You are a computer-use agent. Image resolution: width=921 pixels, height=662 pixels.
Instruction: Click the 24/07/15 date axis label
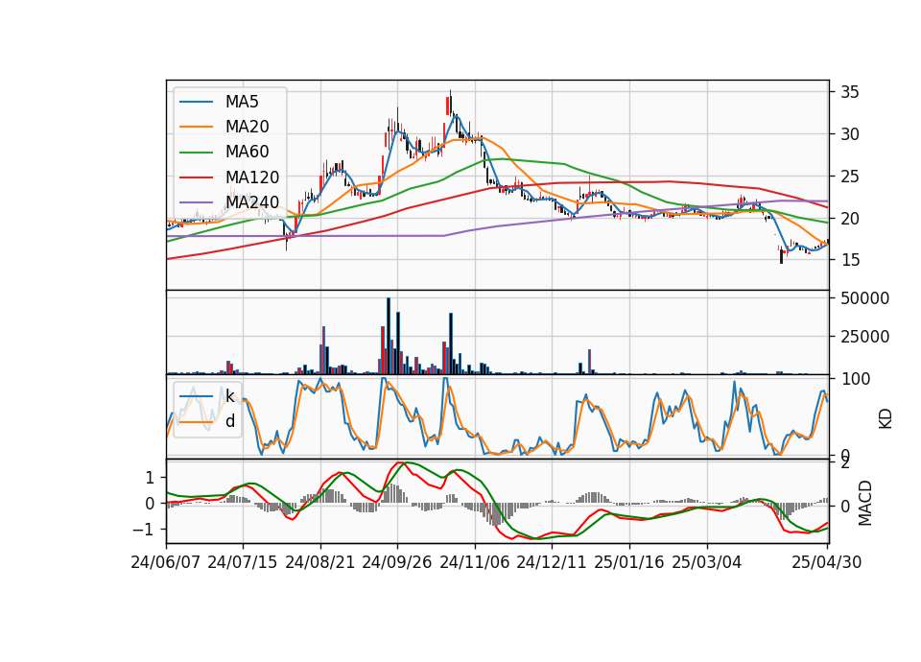click(x=243, y=562)
